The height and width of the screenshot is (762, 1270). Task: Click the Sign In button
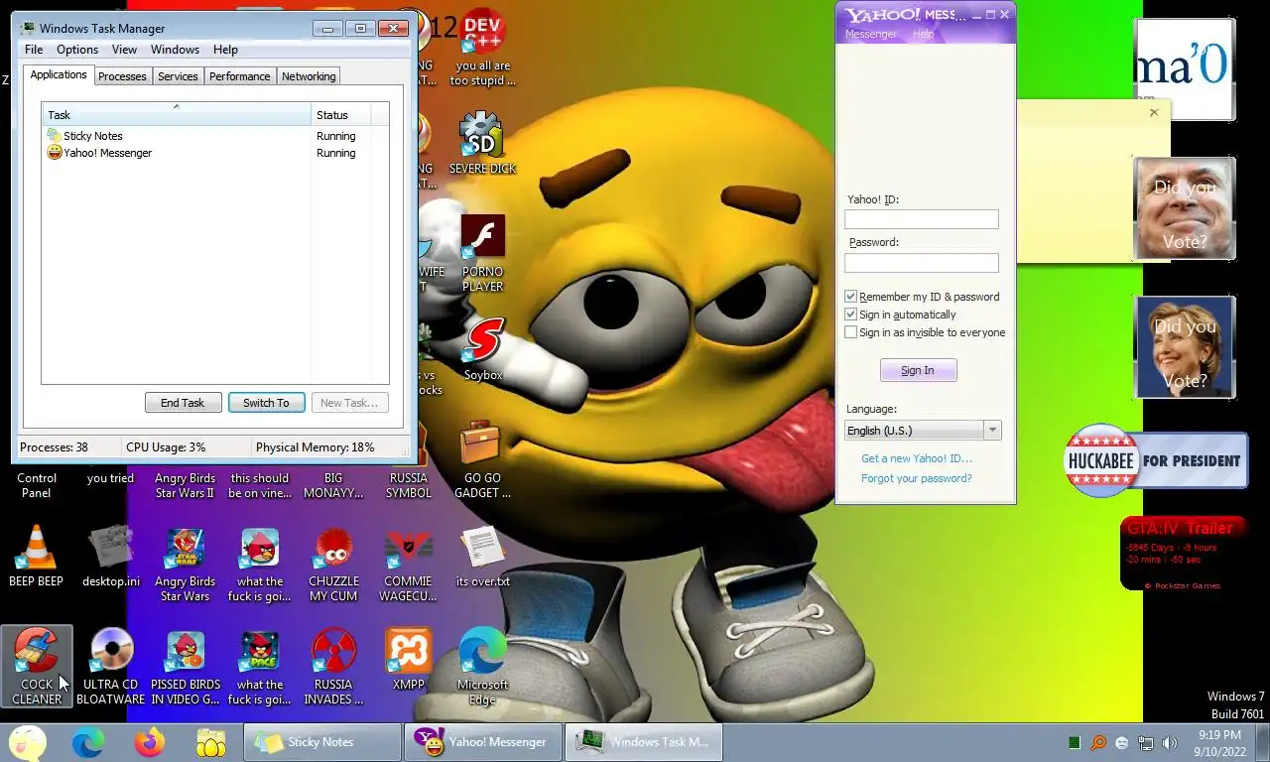click(x=918, y=370)
